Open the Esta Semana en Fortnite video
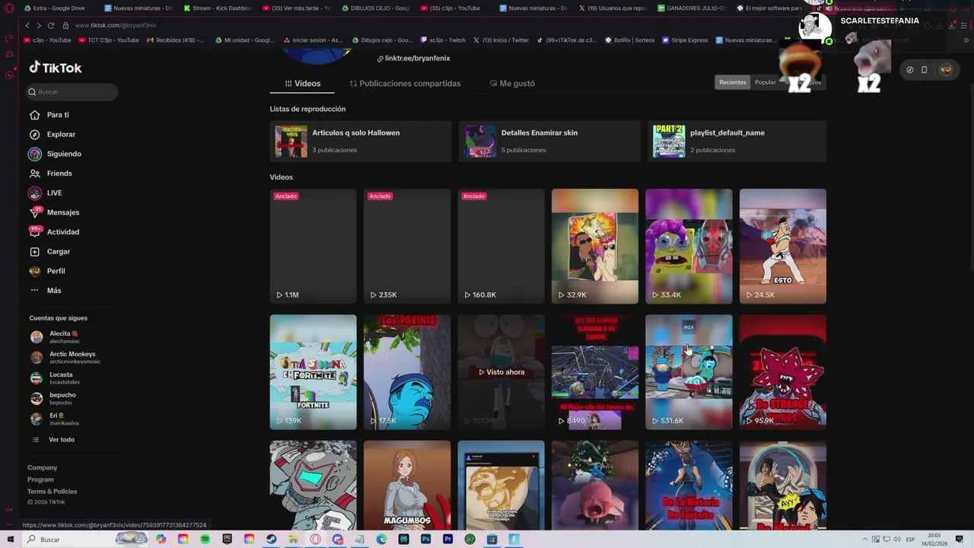The image size is (974, 548). pyautogui.click(x=313, y=372)
